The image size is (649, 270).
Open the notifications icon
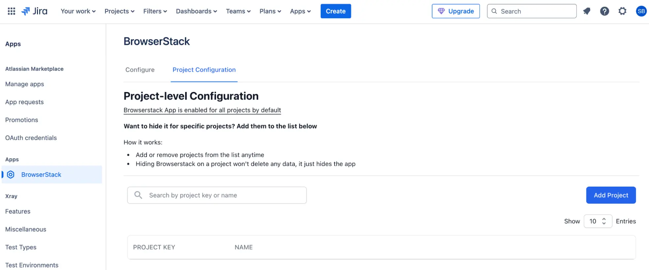586,11
